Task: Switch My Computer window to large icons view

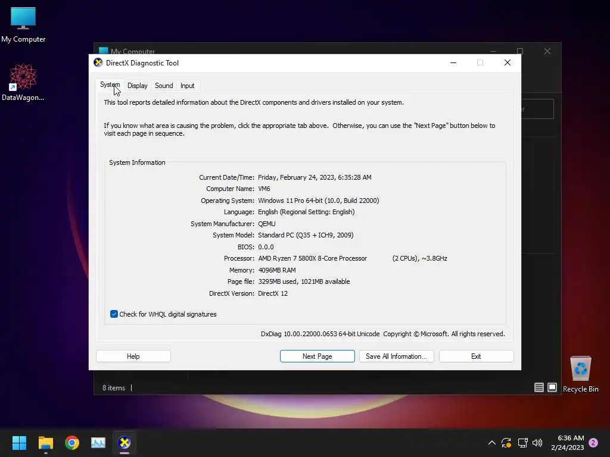Action: pyautogui.click(x=552, y=387)
